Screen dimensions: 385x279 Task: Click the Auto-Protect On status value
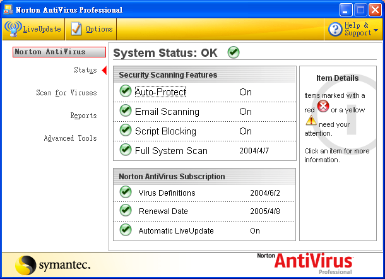[x=246, y=92]
